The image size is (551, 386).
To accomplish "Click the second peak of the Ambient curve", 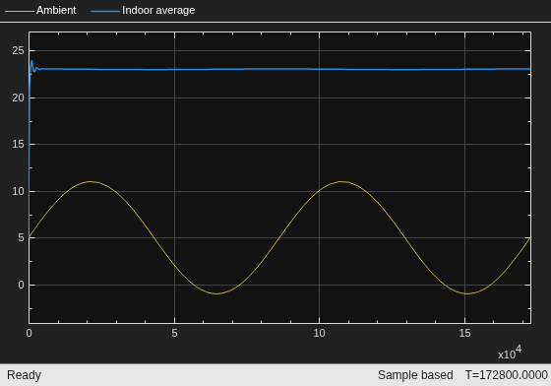I will [340, 182].
